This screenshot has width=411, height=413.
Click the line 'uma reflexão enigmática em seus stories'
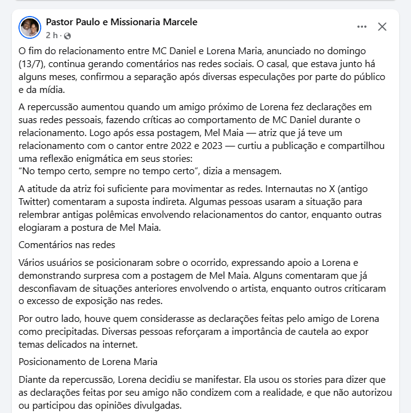(105, 159)
